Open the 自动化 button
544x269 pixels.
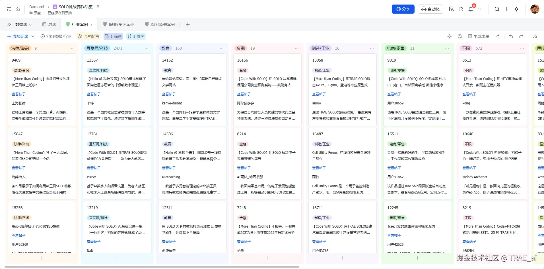430,9
